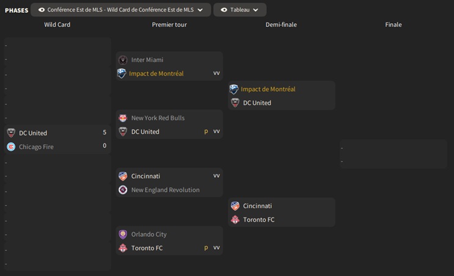The height and width of the screenshot is (276, 454).
Task: Click DC United crest in Wild Card
Action: click(x=11, y=133)
